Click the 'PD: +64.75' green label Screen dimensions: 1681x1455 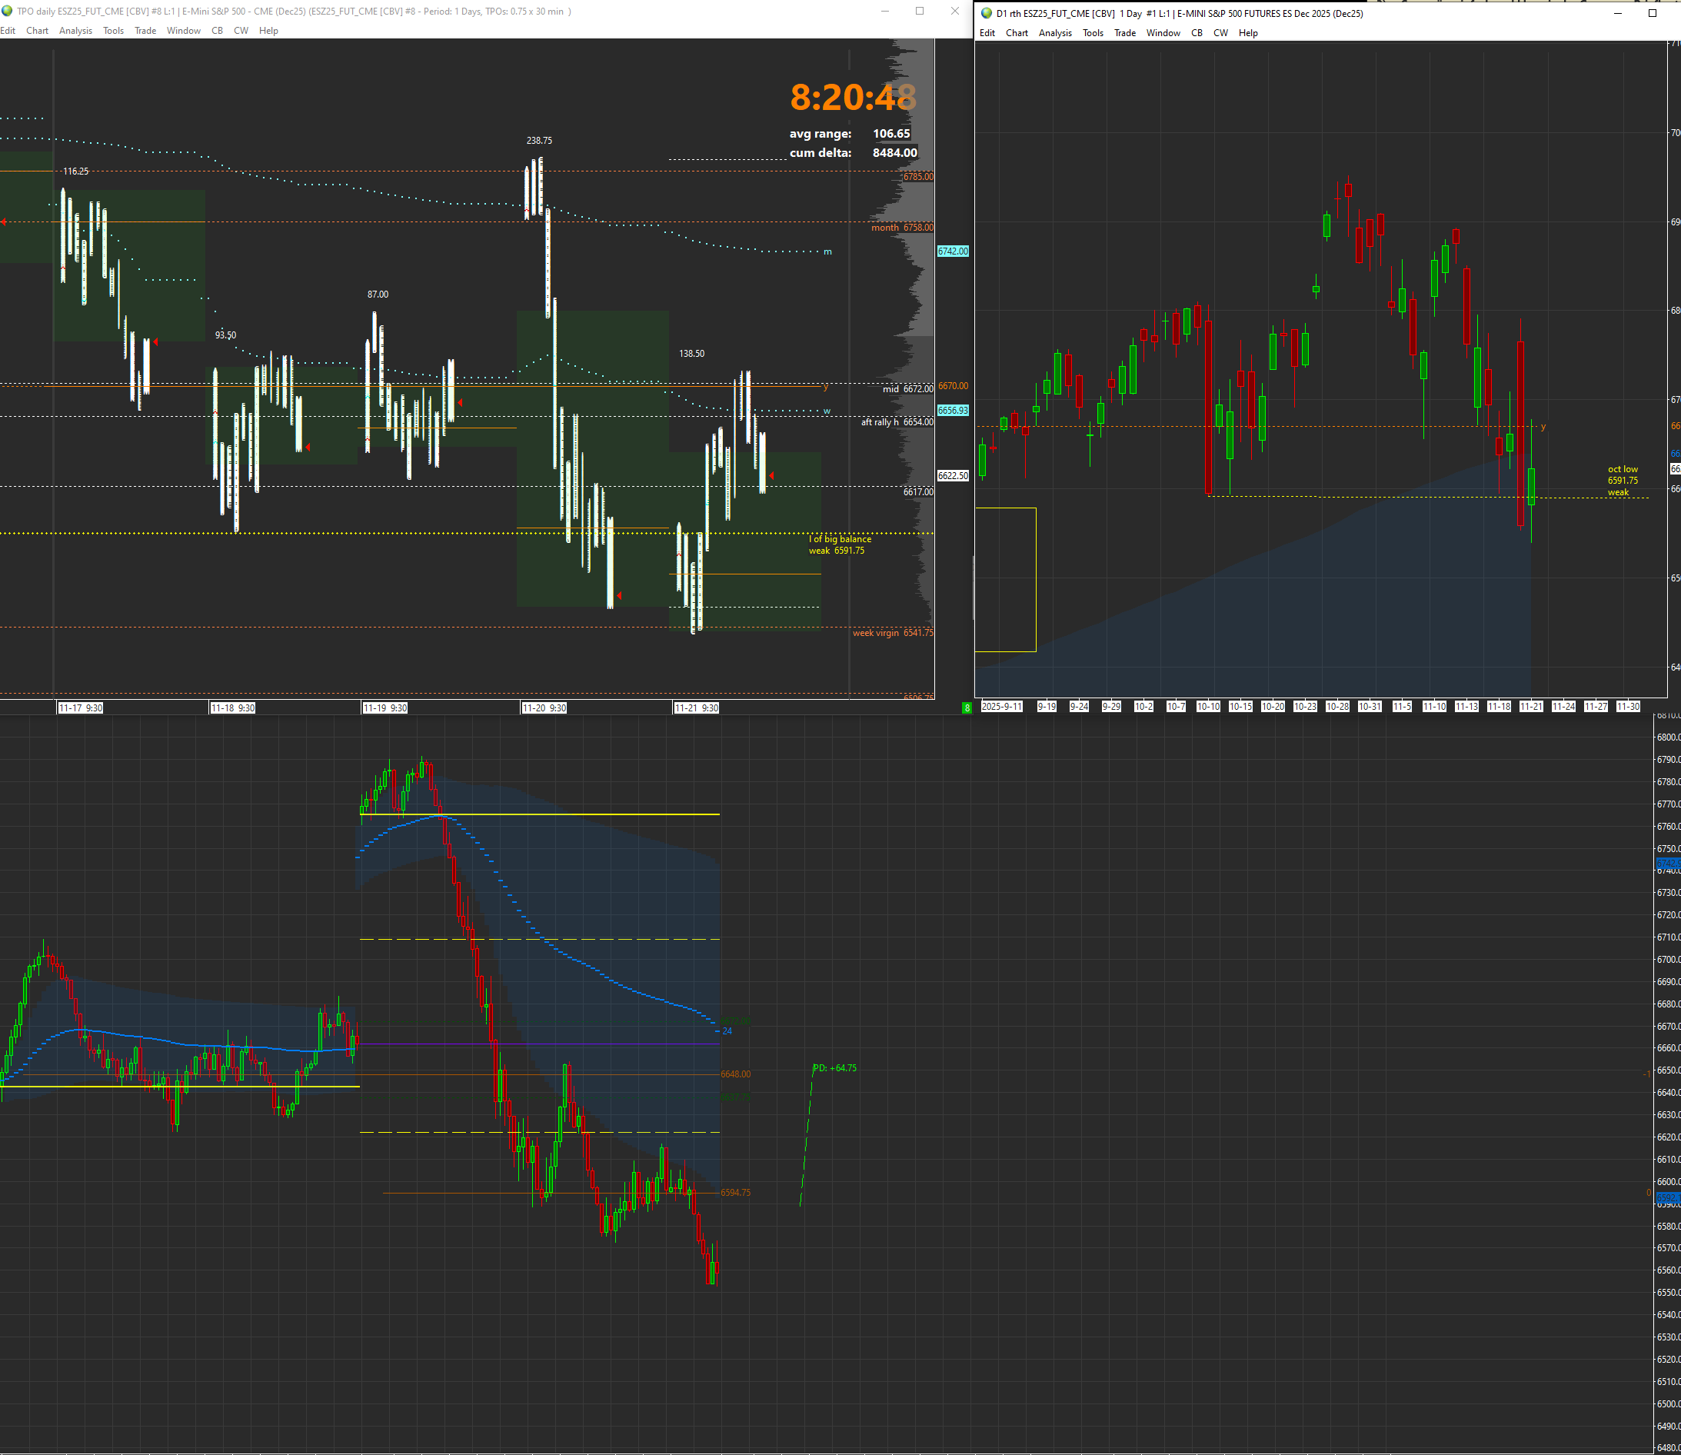pyautogui.click(x=835, y=1067)
